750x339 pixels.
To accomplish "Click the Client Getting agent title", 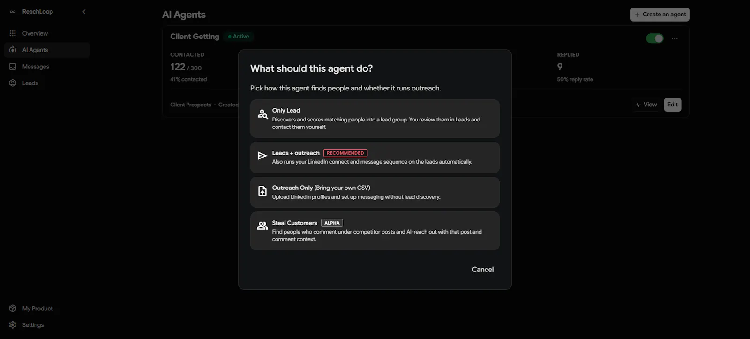I will click(195, 37).
